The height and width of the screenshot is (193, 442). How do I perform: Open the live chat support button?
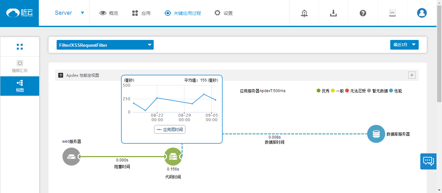(428, 161)
